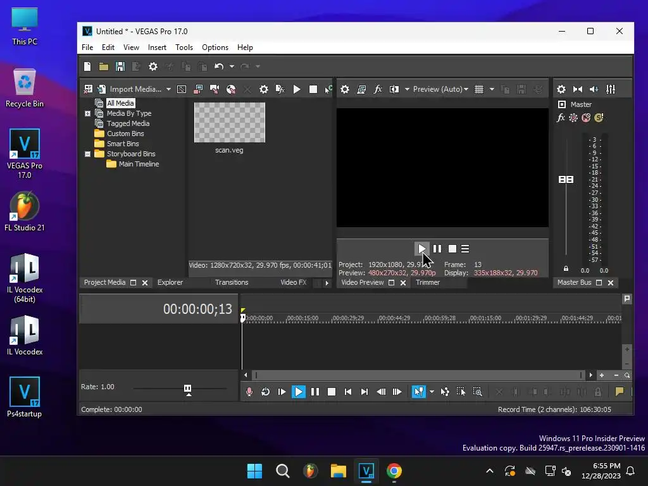Toggle Downmix Output in Master Bus
The image size is (648, 486).
(578, 89)
